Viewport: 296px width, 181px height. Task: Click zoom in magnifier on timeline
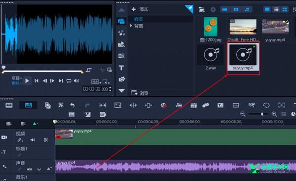(274, 114)
